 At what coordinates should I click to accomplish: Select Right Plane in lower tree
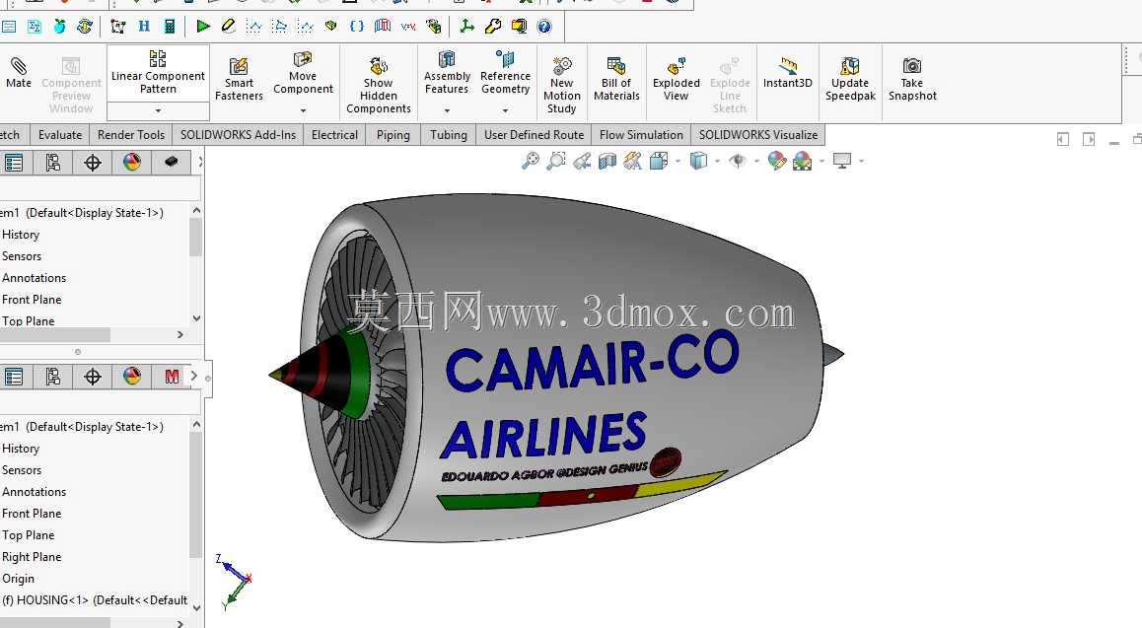click(x=32, y=557)
